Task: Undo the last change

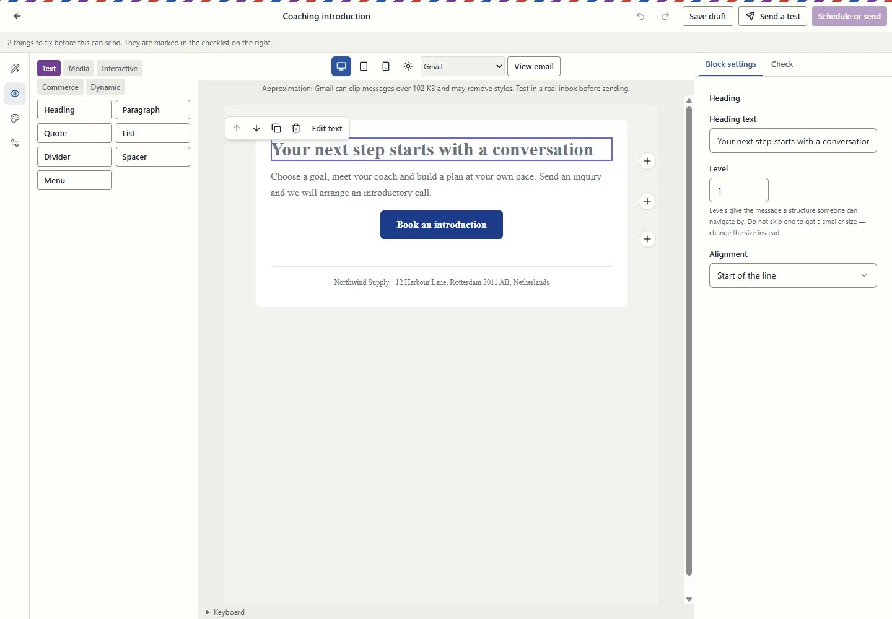Action: (x=641, y=16)
